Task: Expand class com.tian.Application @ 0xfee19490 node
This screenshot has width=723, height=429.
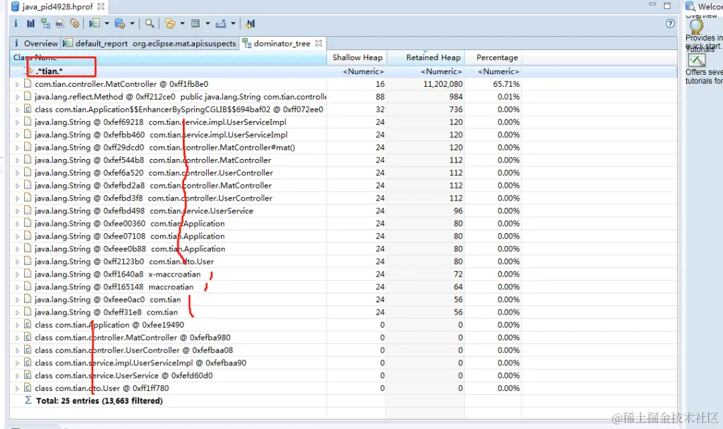Action: [x=17, y=325]
